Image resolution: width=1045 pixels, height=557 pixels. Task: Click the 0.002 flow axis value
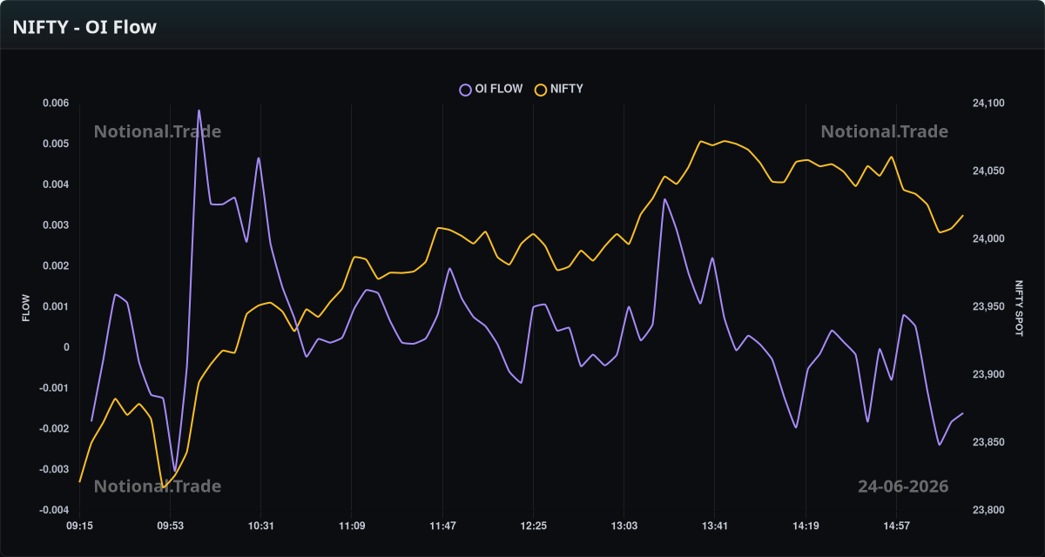tap(56, 266)
